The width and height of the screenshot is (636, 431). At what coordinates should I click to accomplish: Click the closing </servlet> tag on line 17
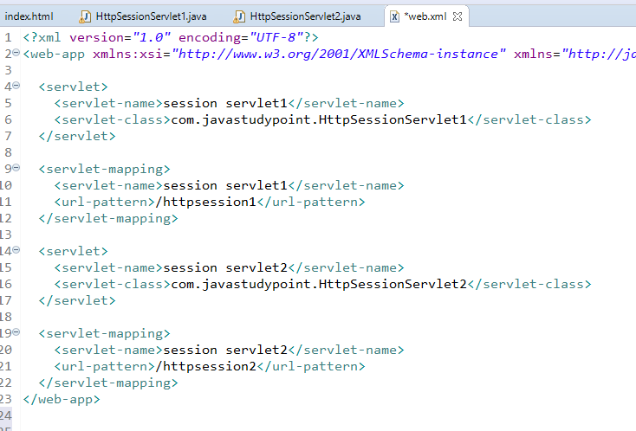click(x=77, y=300)
